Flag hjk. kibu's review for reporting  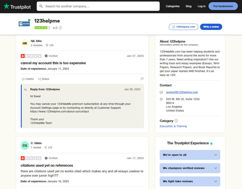[x=142, y=79]
